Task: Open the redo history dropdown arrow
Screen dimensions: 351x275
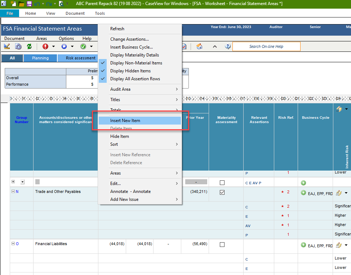Action: click(x=55, y=4)
